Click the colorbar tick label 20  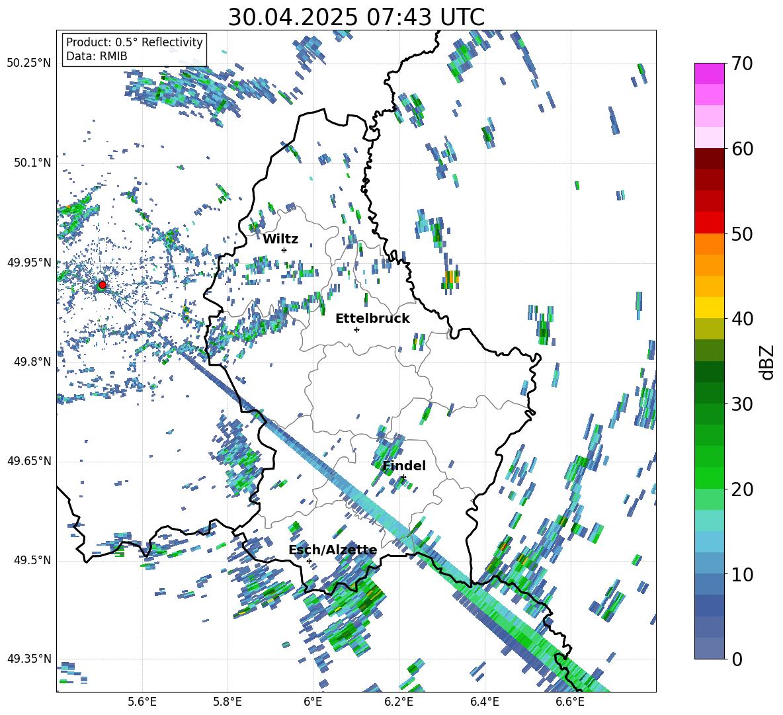tap(742, 489)
